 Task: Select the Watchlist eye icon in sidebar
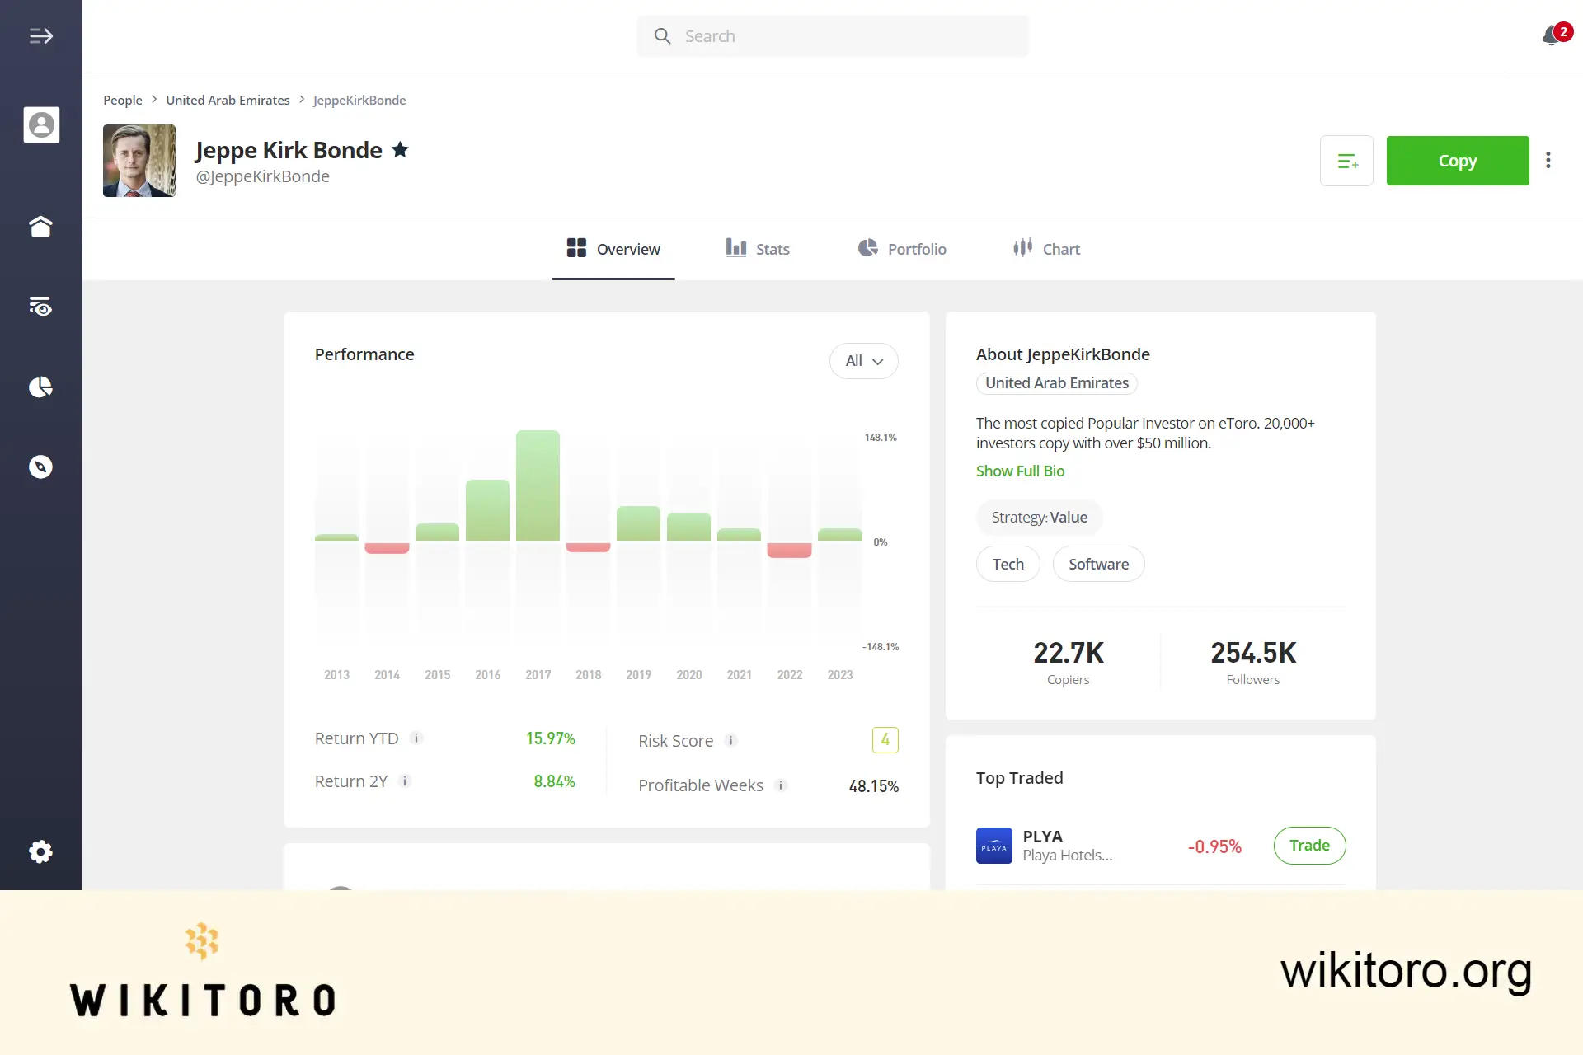pos(41,306)
